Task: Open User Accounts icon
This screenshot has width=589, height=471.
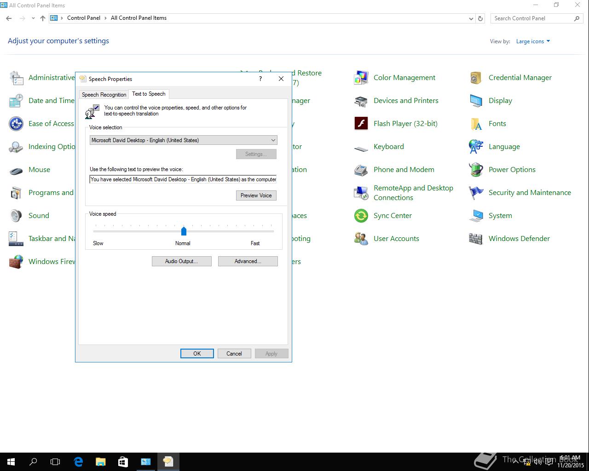Action: (361, 239)
